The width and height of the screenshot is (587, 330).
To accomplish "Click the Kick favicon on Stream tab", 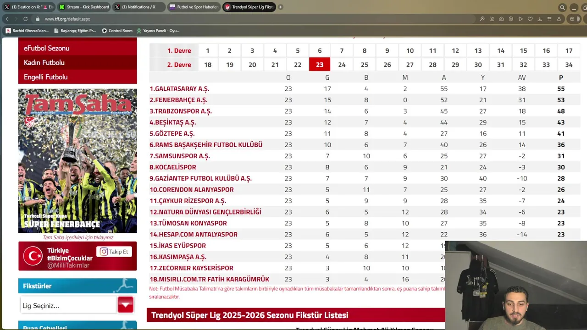I will point(62,7).
